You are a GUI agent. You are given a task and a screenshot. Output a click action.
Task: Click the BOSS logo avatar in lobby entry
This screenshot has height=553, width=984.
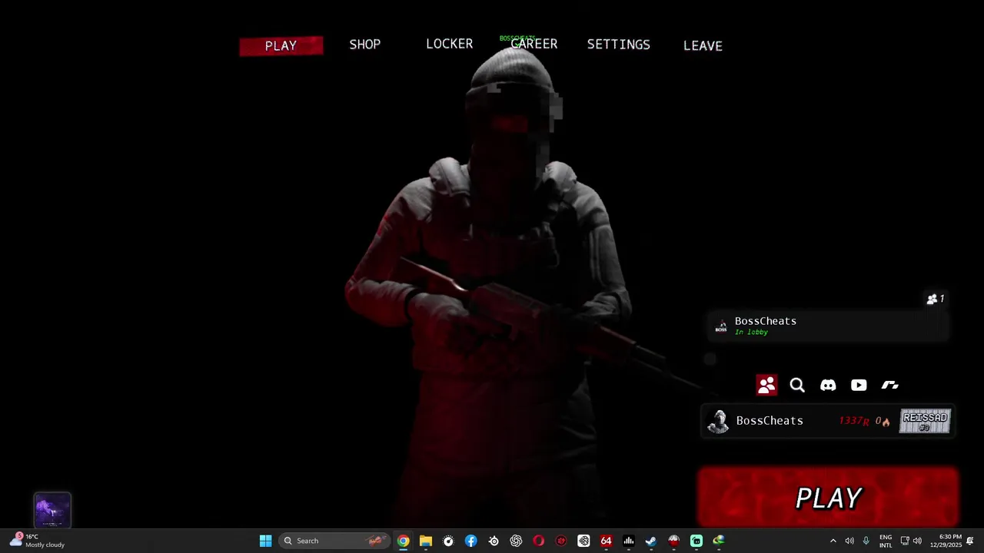pyautogui.click(x=721, y=326)
